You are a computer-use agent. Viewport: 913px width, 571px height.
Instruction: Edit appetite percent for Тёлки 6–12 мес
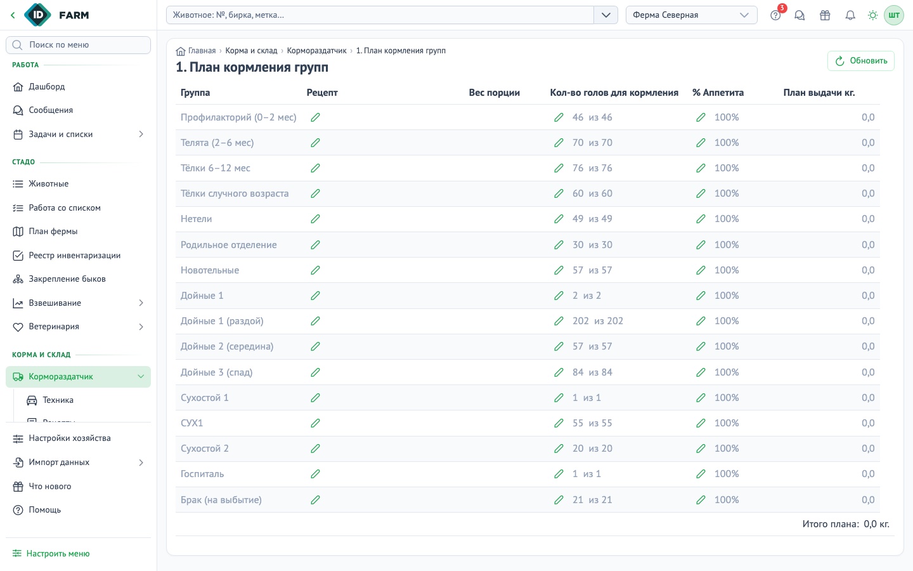[701, 168]
